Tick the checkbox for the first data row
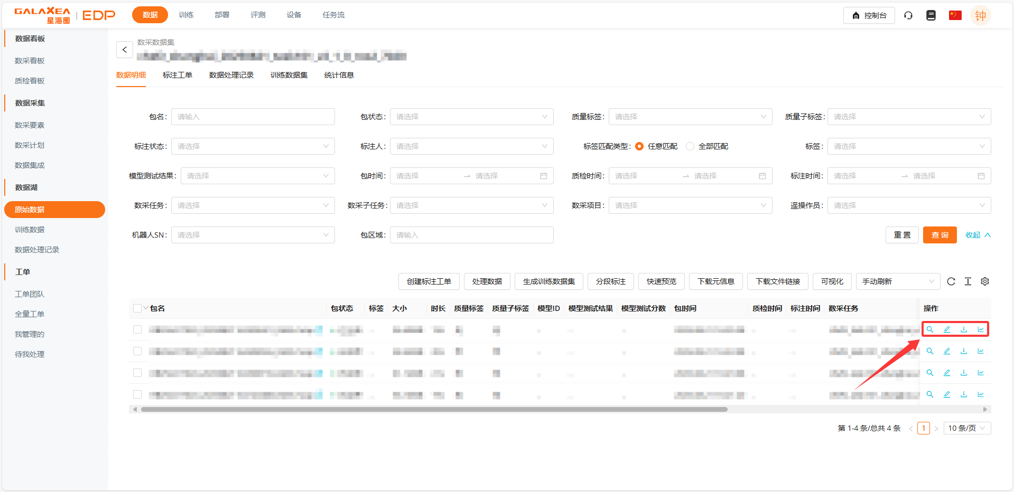The height and width of the screenshot is (492, 1014). pos(137,329)
